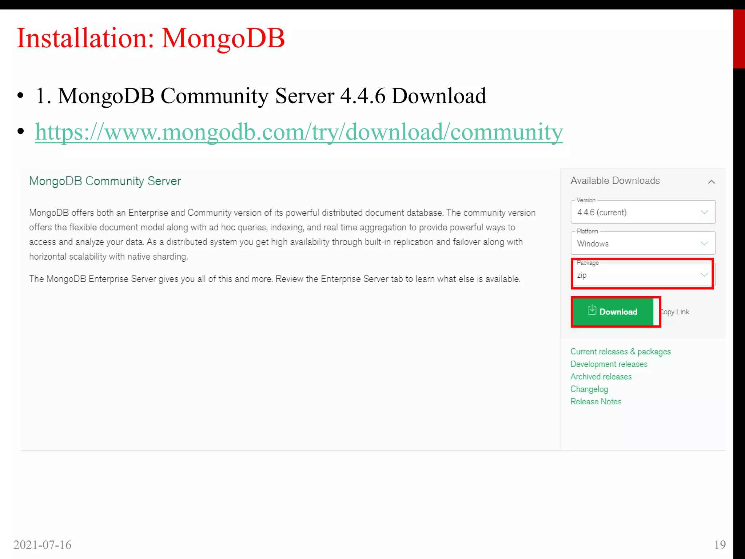
Task: Open the Changelog link
Action: 589,389
